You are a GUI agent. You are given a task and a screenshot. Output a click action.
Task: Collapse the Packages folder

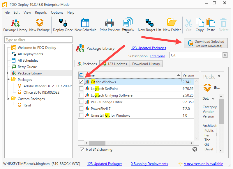8,80
